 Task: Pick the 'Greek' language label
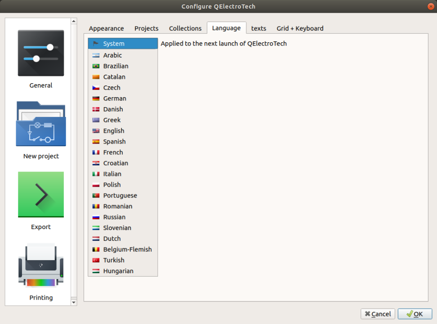112,120
